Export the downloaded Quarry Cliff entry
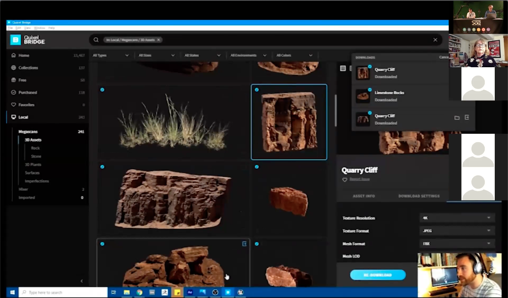 coord(467,118)
